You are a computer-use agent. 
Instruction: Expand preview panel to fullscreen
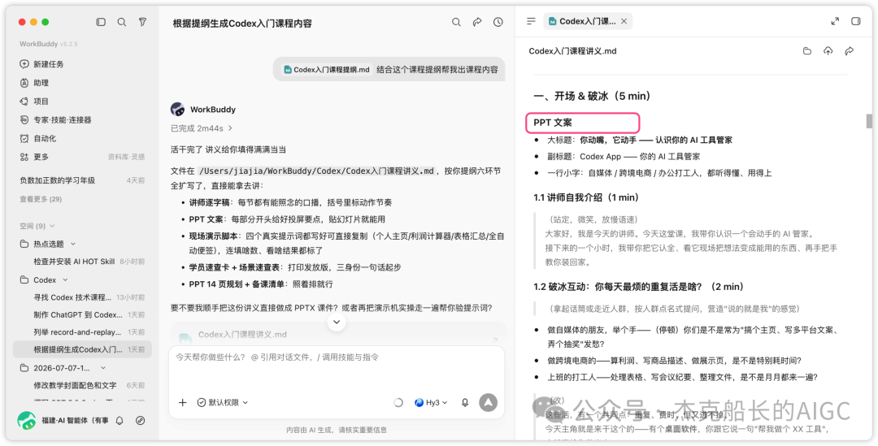pos(835,21)
